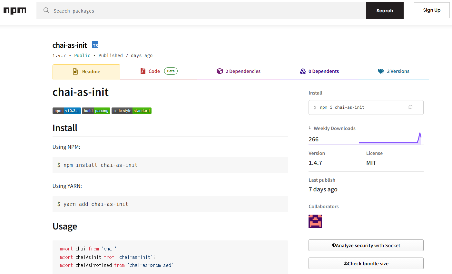Click the Weekly Downloads download arrow icon
Image resolution: width=452 pixels, height=274 pixels.
310,128
